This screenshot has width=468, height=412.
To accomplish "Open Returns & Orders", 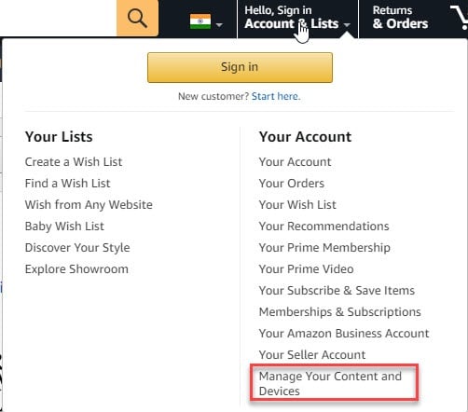I will (x=400, y=18).
